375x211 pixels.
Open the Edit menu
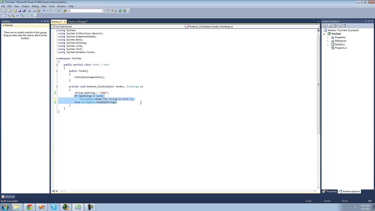point(9,6)
